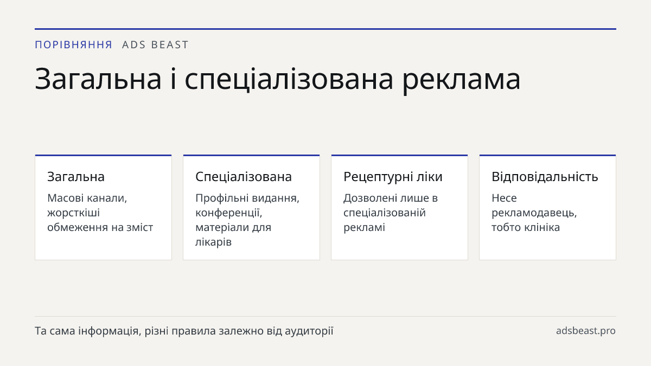Click the footer note 'Та сама інформація, різні правила…'
This screenshot has width=651, height=366.
pos(184,331)
